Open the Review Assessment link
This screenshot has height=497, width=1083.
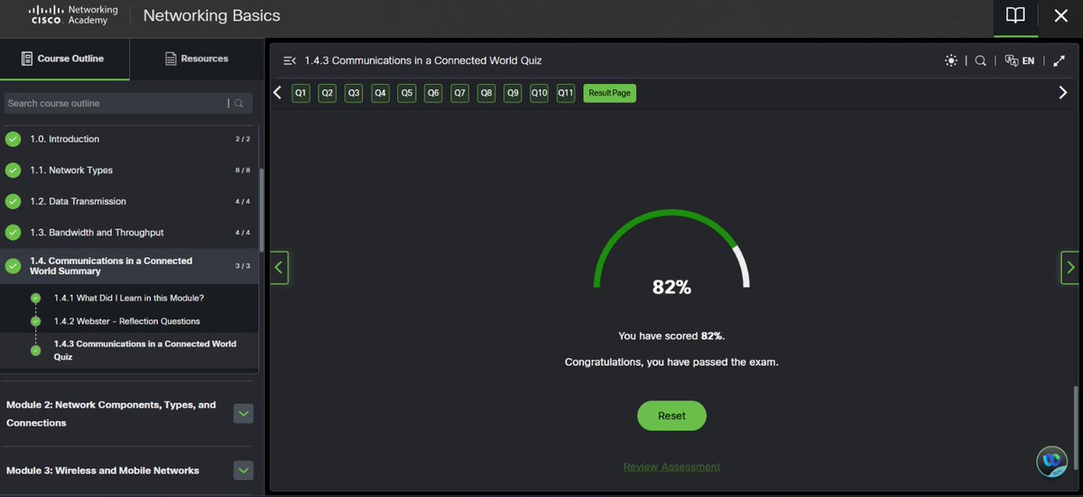[x=671, y=467]
